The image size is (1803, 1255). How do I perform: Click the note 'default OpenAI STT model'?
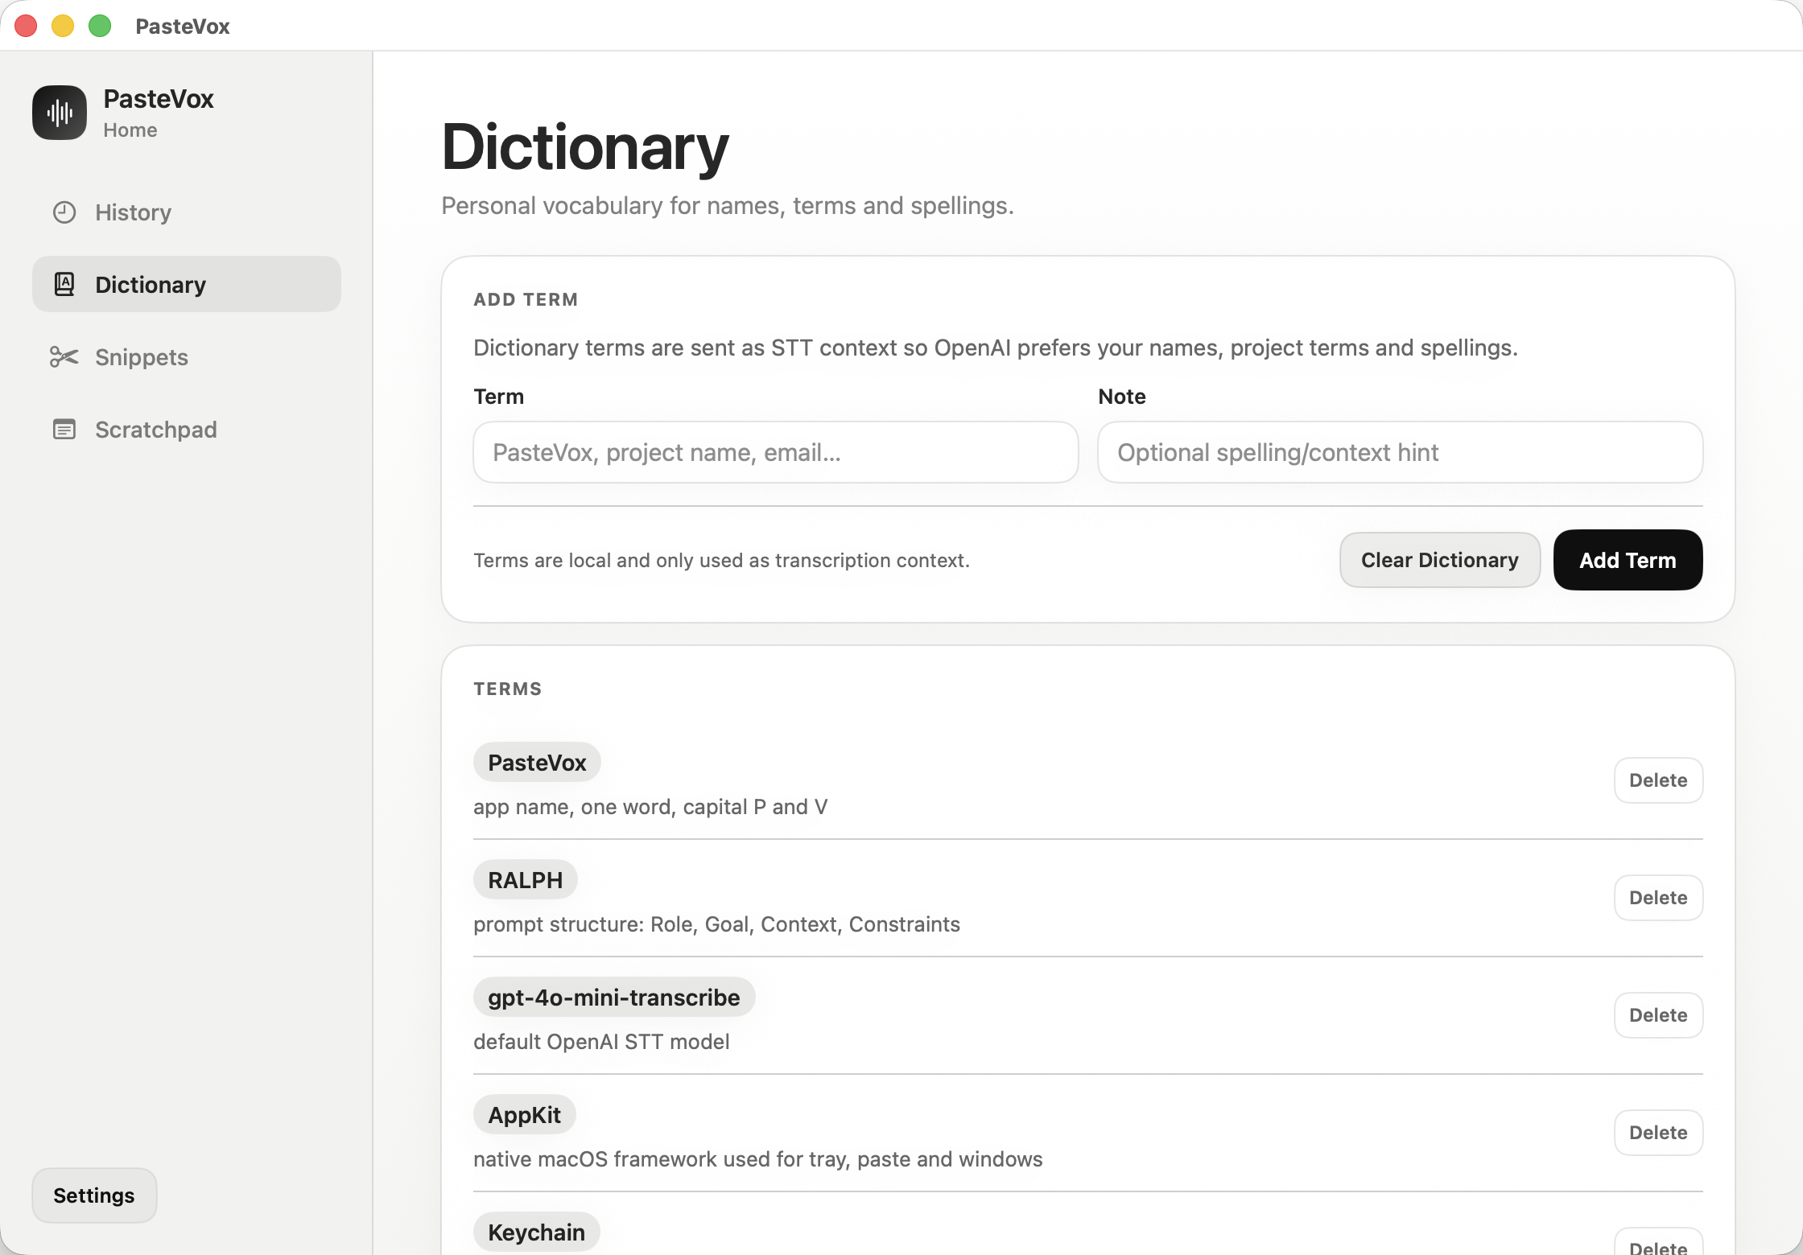pyautogui.click(x=601, y=1042)
